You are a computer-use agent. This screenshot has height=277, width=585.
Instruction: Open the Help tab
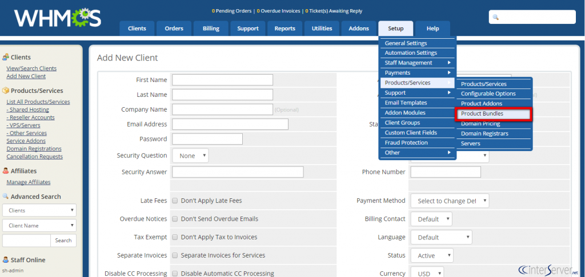tap(433, 28)
